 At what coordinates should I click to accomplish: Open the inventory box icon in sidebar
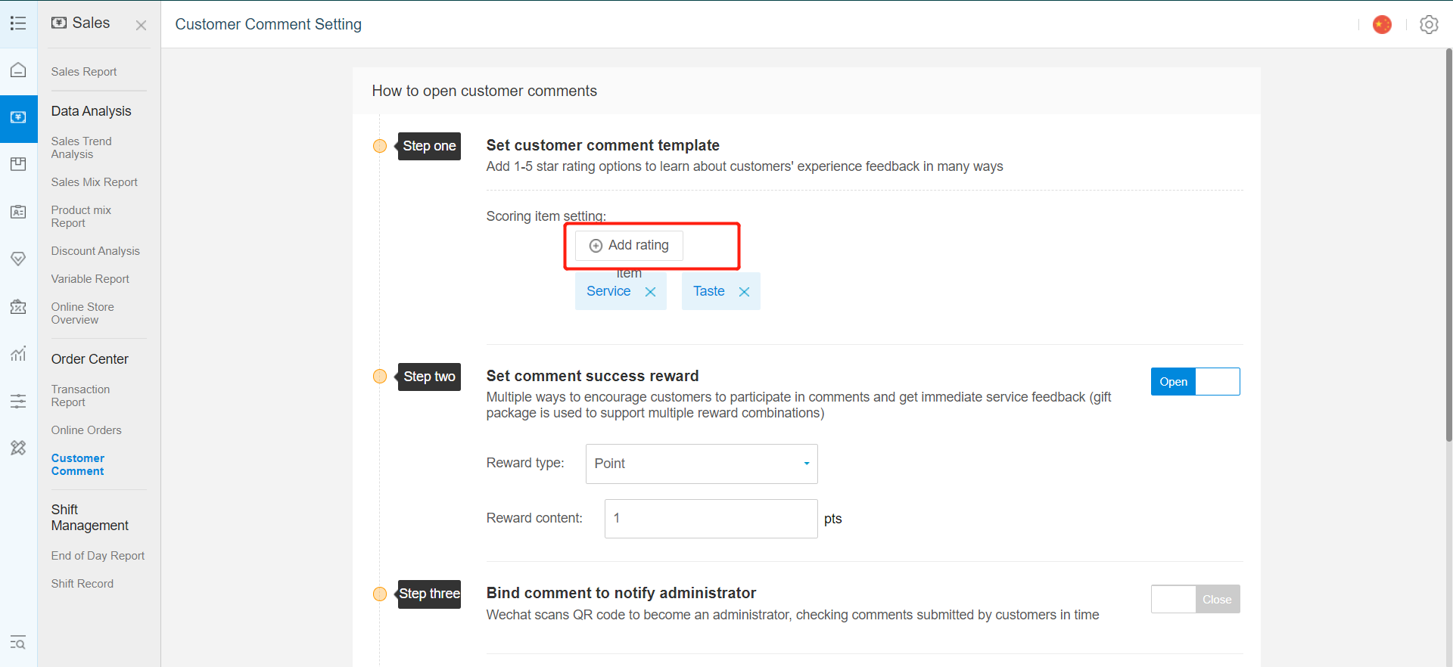click(18, 164)
